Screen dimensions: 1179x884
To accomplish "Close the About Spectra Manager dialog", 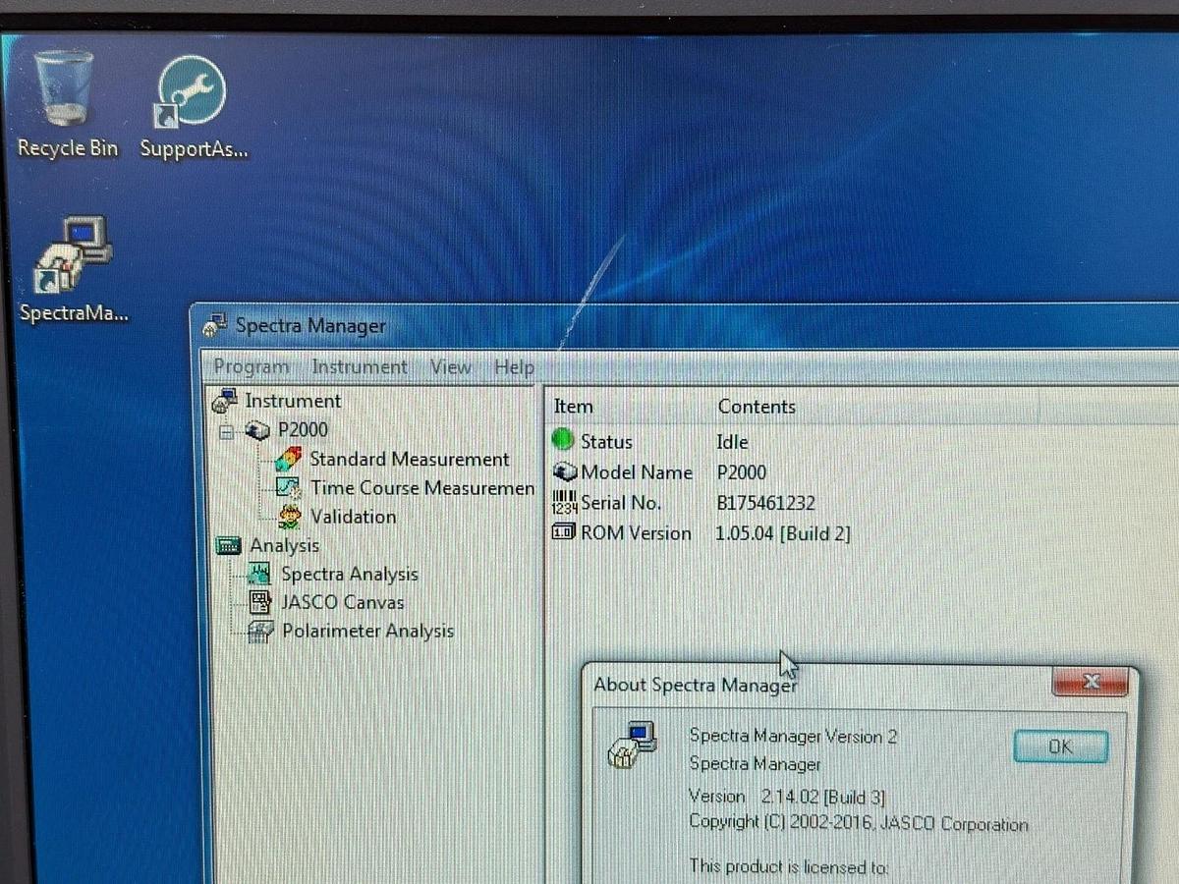I will [1090, 682].
